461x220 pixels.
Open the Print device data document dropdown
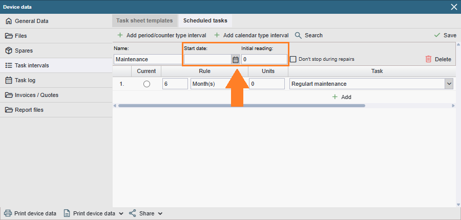[x=121, y=213]
